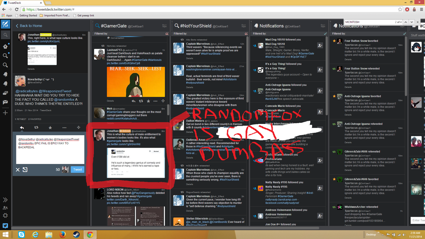Open the New Tweet compose button in sidebar

[x=5, y=25]
